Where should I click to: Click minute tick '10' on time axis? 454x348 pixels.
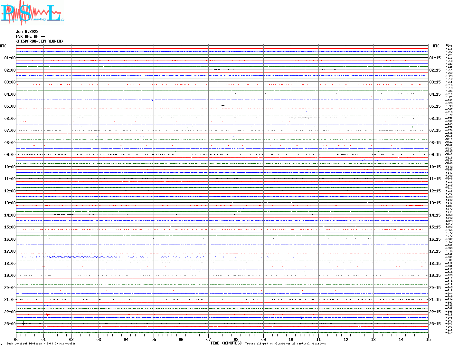(291, 339)
